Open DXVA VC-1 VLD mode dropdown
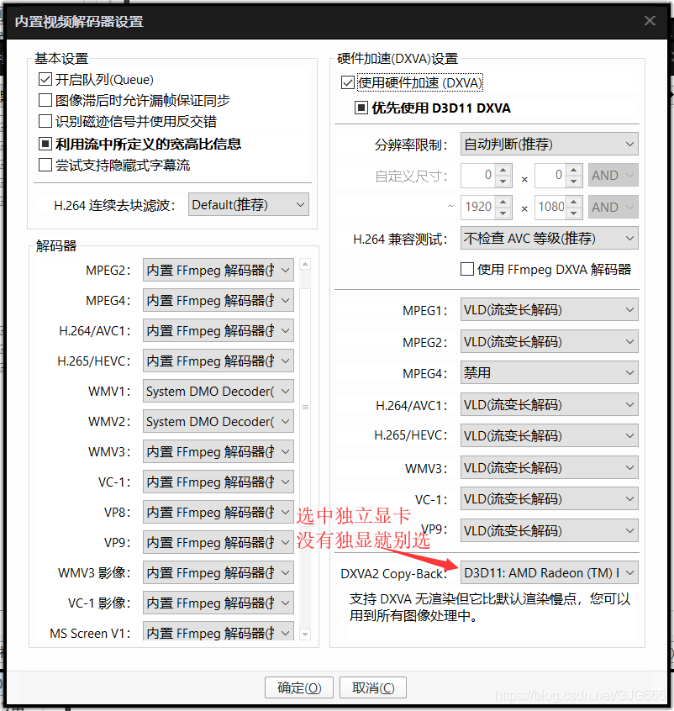The width and height of the screenshot is (674, 711). click(550, 498)
